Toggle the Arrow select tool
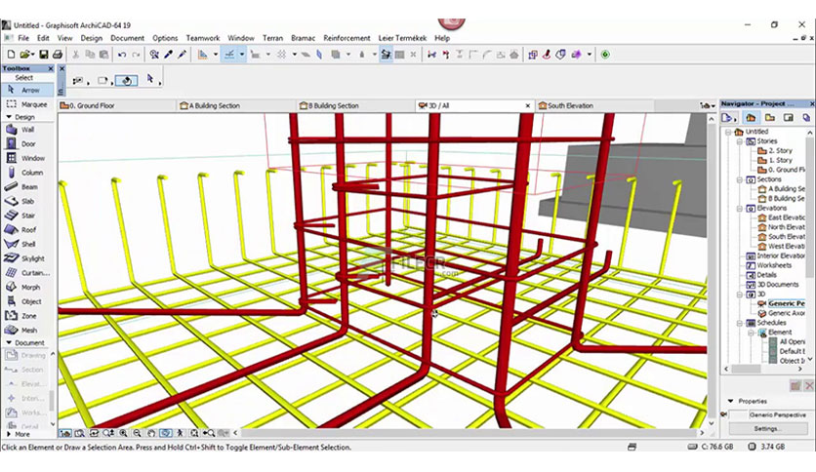The height and width of the screenshot is (472, 816). tap(27, 90)
